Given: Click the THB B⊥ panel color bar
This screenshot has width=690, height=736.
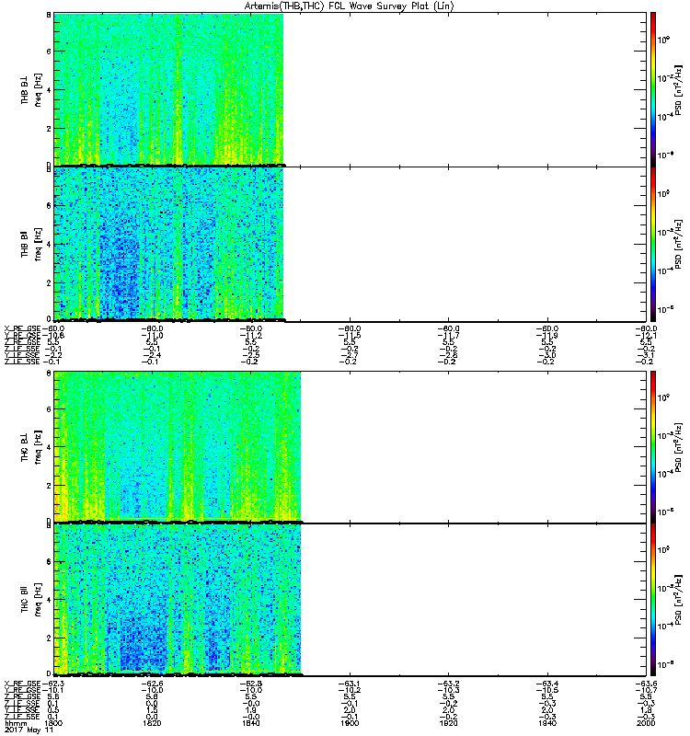Looking at the screenshot, I should pos(653,89).
